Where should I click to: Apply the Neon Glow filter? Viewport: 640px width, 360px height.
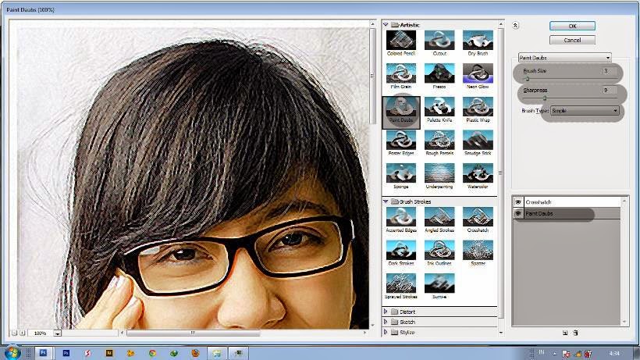click(x=478, y=73)
